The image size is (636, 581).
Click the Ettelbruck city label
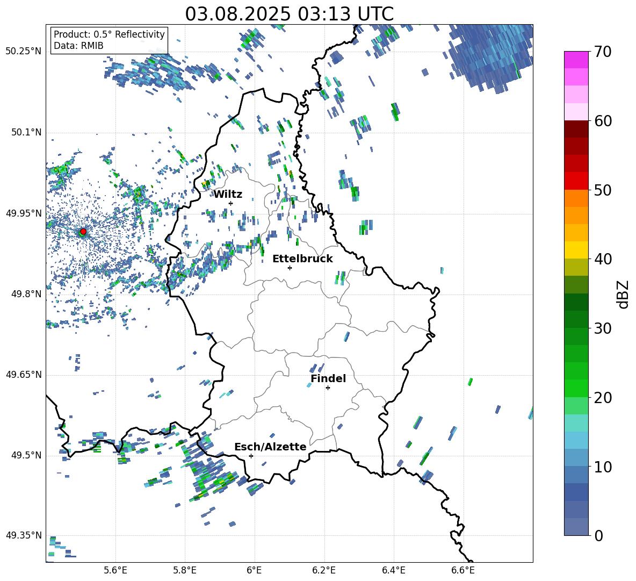tap(302, 259)
